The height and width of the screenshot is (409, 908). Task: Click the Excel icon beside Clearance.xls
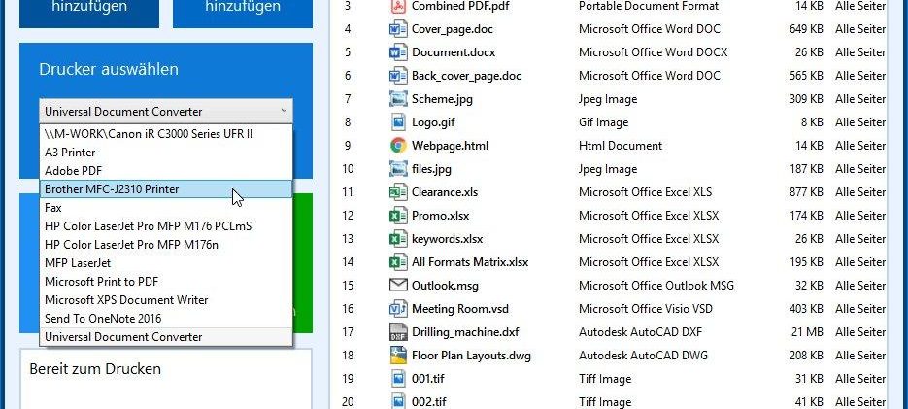397,192
